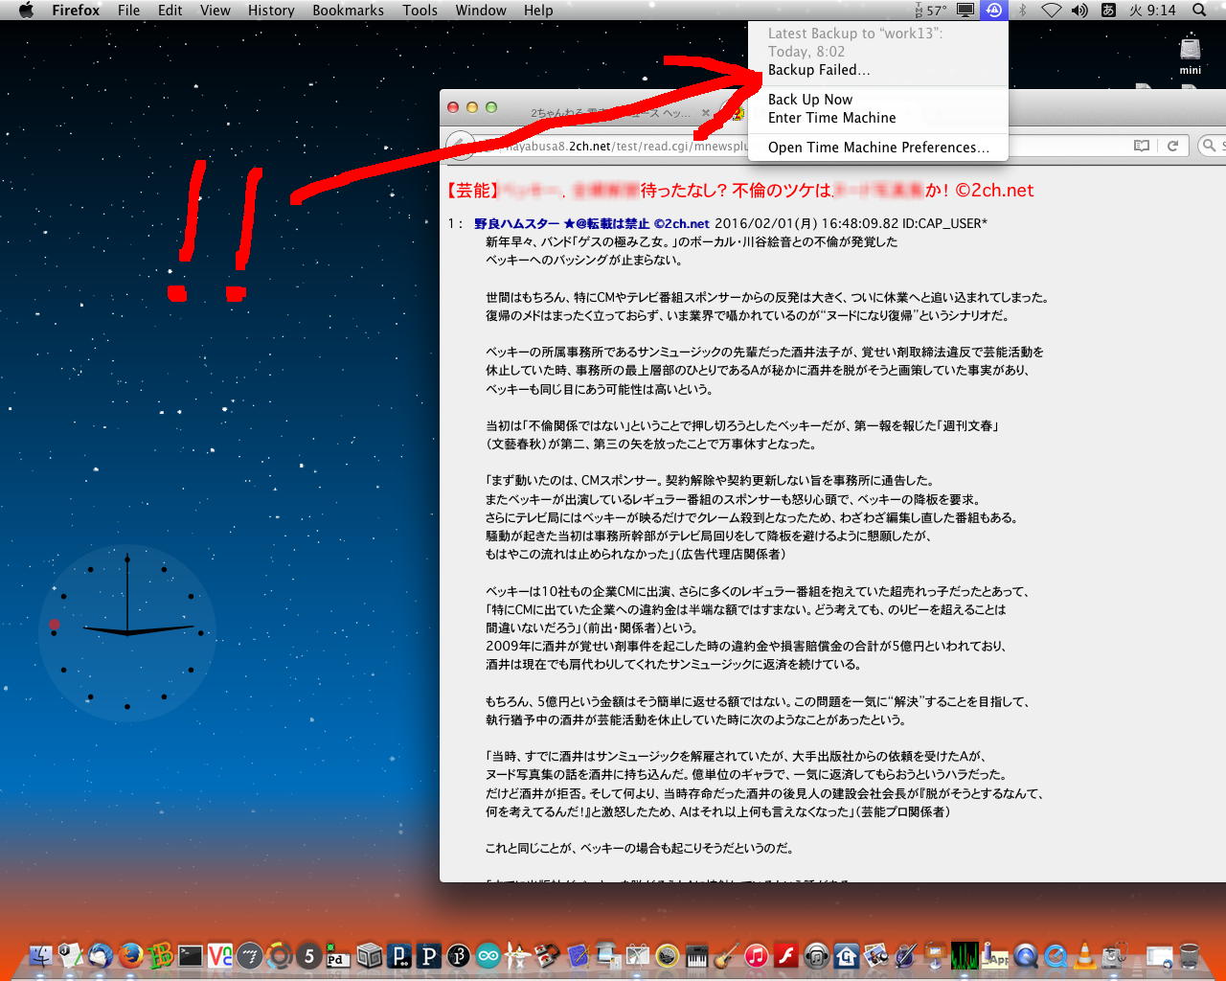The image size is (1226, 981).
Task: Click the Wi-Fi status icon
Action: 1052,10
